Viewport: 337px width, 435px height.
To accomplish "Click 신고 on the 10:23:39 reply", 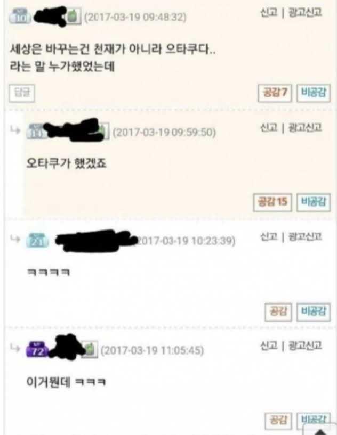I will [x=268, y=237].
